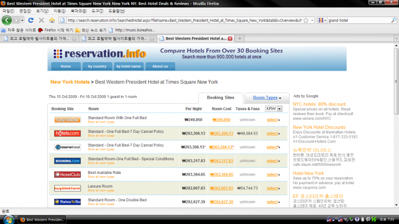
Task: Click the ₩282,607.83 room cost link
Action: tap(221, 188)
